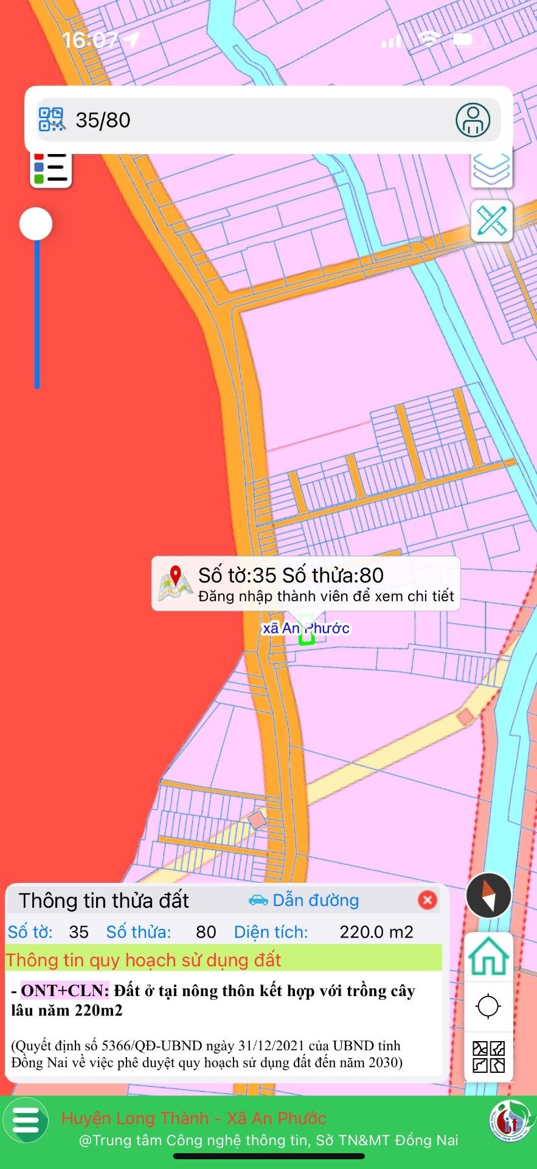Select the green highlighted parcel on map
Image resolution: width=537 pixels, height=1169 pixels.
(x=307, y=637)
